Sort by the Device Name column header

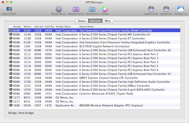click(x=87, y=27)
